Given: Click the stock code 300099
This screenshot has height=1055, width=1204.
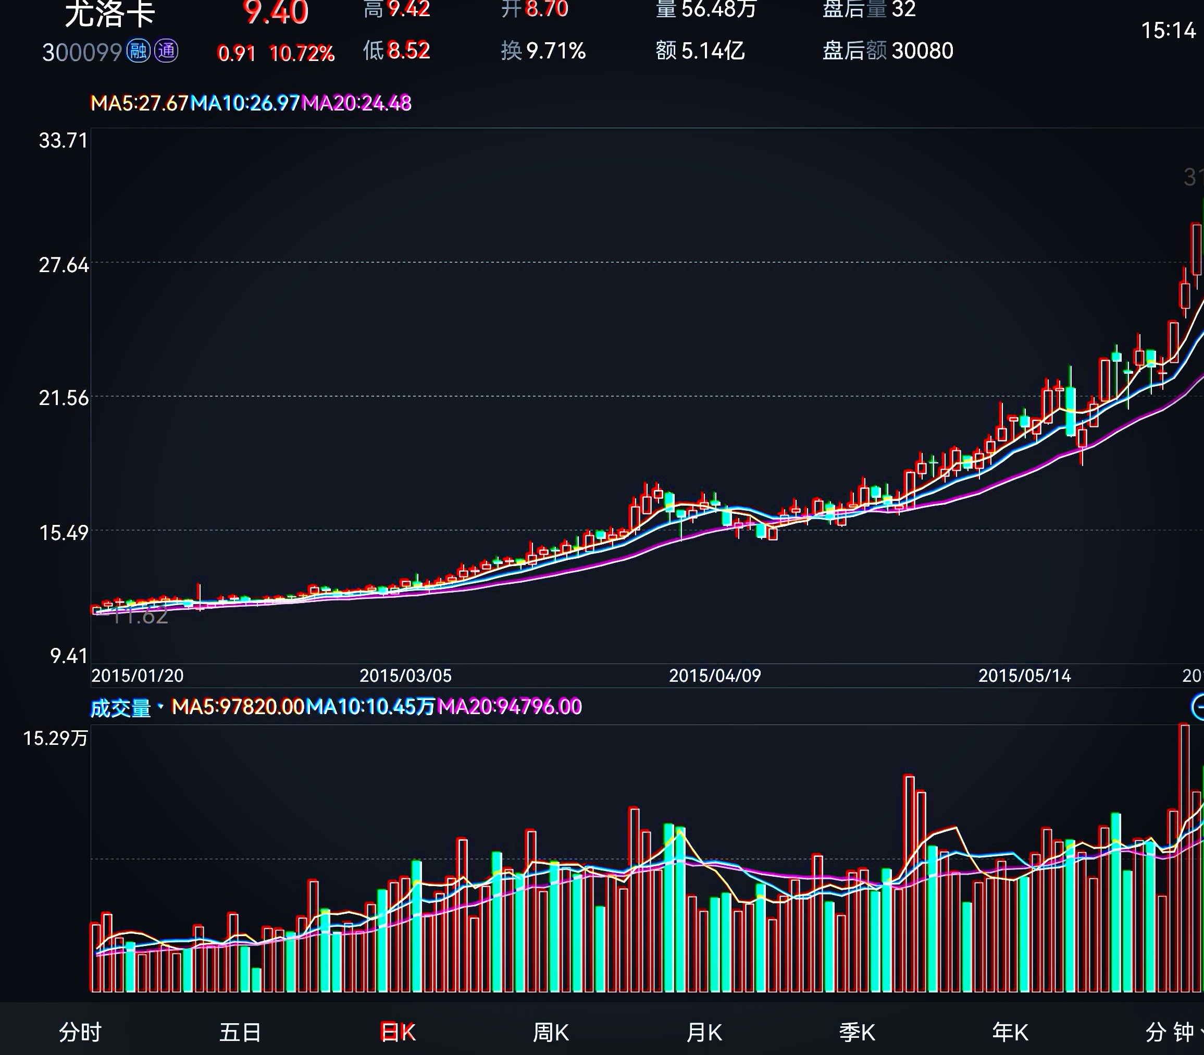Looking at the screenshot, I should click(82, 53).
